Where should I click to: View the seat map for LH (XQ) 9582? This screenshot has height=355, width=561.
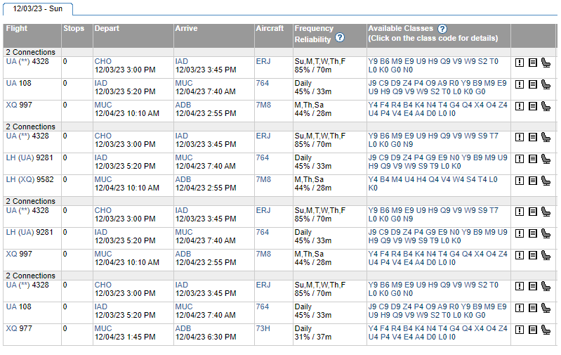tap(546, 180)
